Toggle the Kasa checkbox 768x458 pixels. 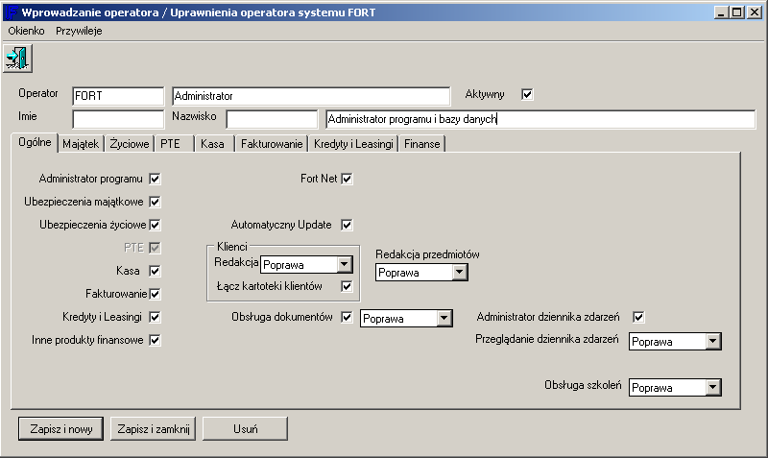pos(155,271)
